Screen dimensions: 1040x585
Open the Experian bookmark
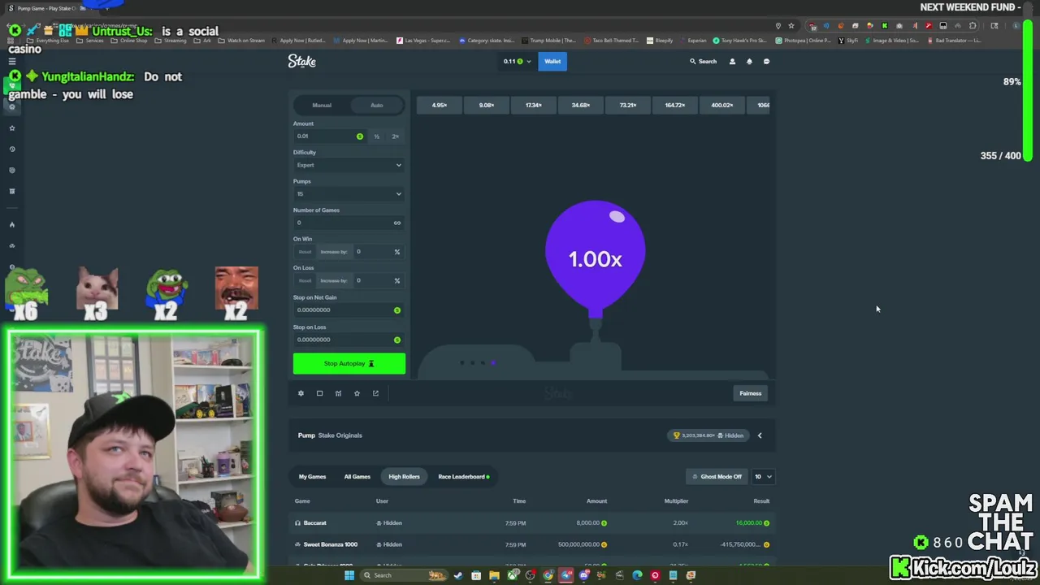point(692,41)
